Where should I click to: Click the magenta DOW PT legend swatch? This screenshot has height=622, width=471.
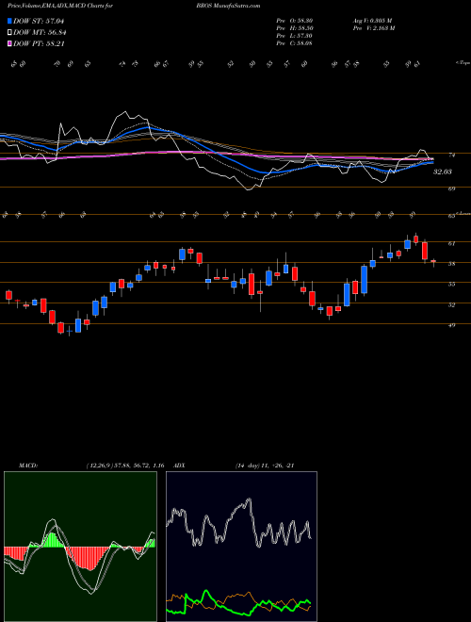[x=9, y=44]
